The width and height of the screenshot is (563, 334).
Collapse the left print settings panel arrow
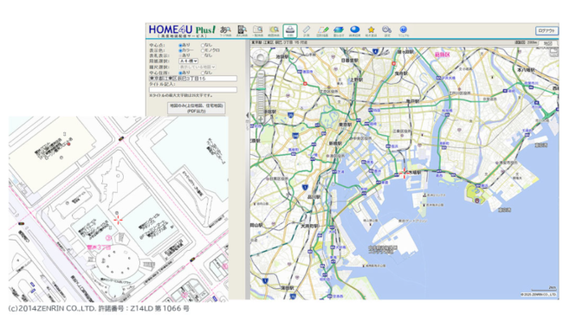click(247, 115)
